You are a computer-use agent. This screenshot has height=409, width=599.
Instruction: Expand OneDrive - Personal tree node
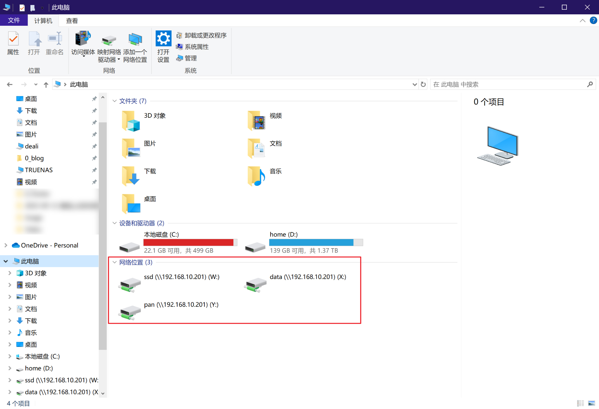click(6, 245)
